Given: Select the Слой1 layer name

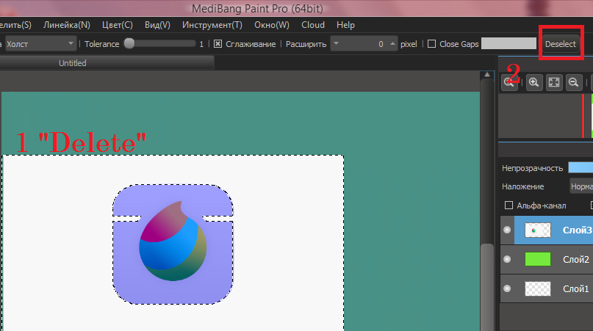Looking at the screenshot, I should [x=576, y=289].
